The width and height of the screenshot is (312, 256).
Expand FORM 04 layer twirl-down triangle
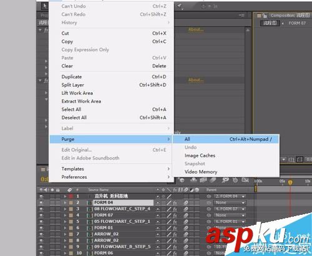pyautogui.click(x=65, y=202)
